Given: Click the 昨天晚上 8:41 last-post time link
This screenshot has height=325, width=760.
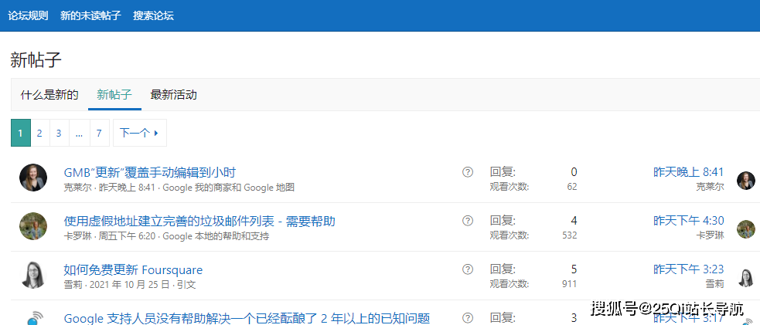Looking at the screenshot, I should 688,172.
